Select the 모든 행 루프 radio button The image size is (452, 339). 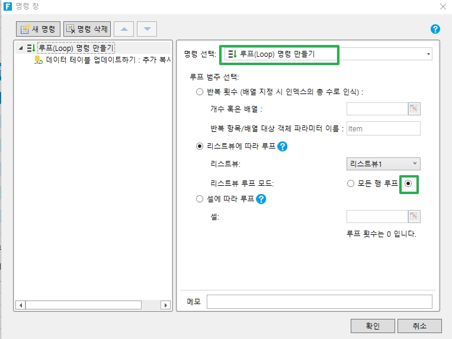tap(351, 183)
